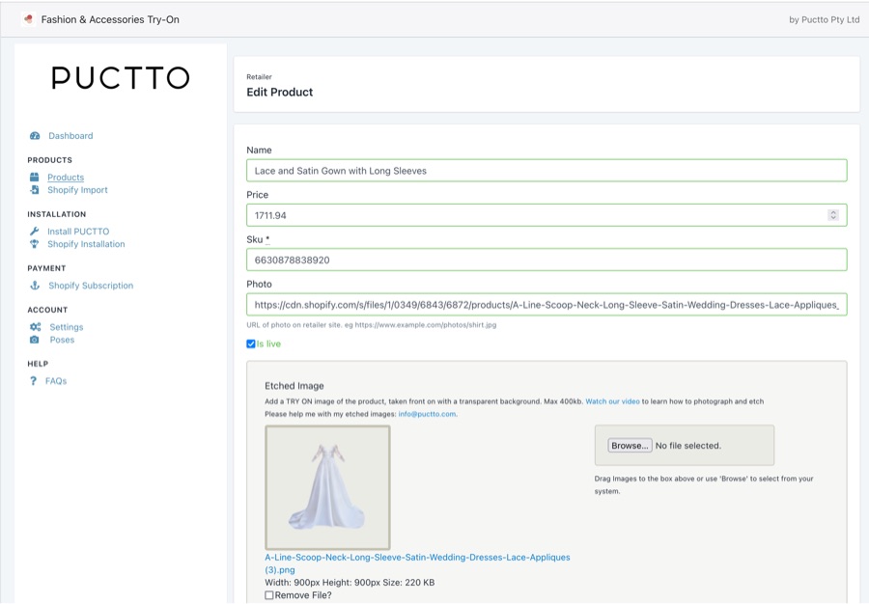Uncheck the Is live checkbox
The height and width of the screenshot is (604, 869).
pyautogui.click(x=251, y=341)
